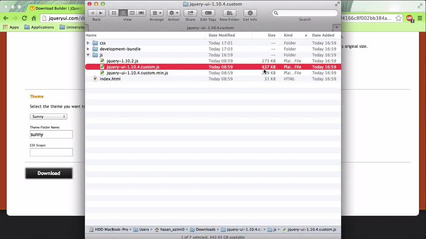426x239 pixels.
Task: Open the Applications bookmarks folder
Action: click(39, 27)
